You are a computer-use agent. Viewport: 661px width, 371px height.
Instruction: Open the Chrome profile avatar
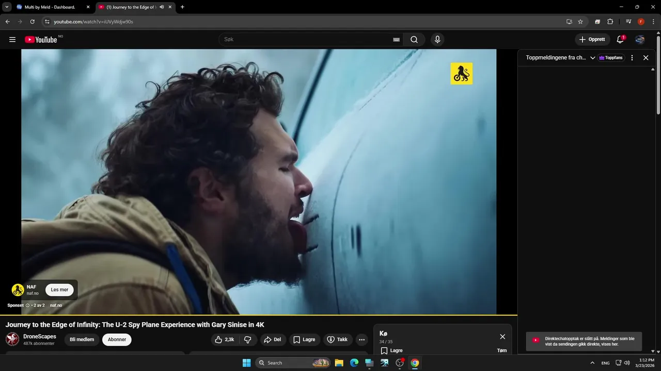coord(641,22)
